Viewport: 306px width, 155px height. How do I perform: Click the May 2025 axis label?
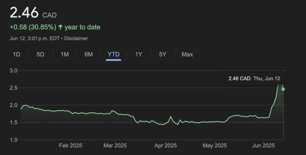point(215,145)
